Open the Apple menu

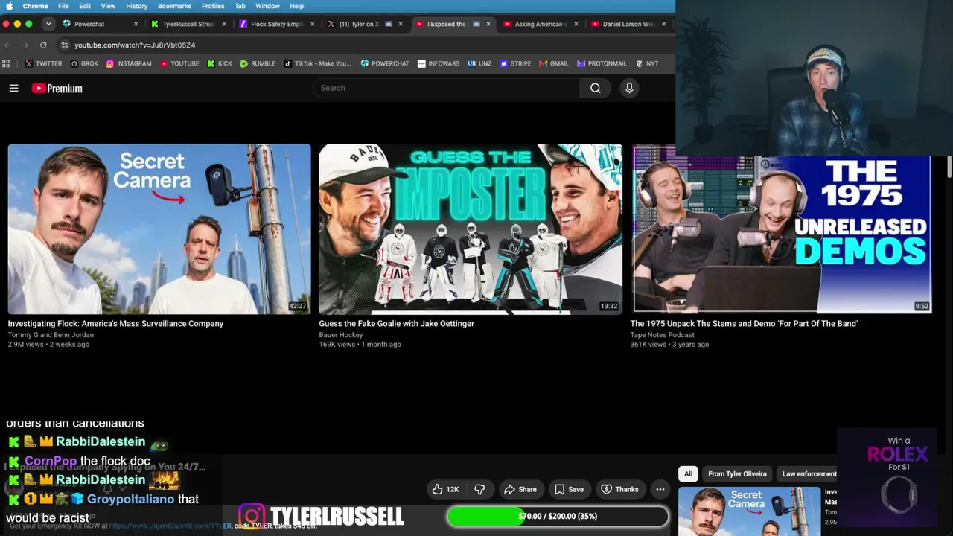9,6
